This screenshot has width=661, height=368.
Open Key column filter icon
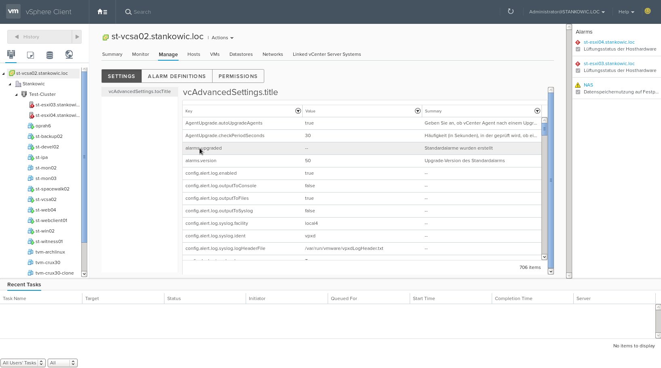tap(298, 111)
